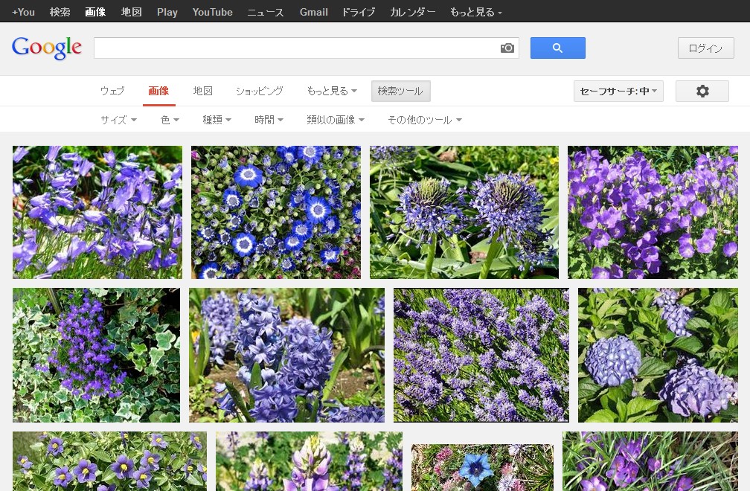Open the purple lobelia with ivy thumbnail
Screen dimensions: 750x491
coord(96,355)
